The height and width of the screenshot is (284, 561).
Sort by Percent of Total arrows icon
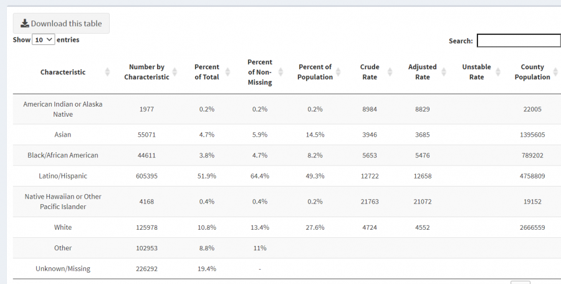point(227,72)
